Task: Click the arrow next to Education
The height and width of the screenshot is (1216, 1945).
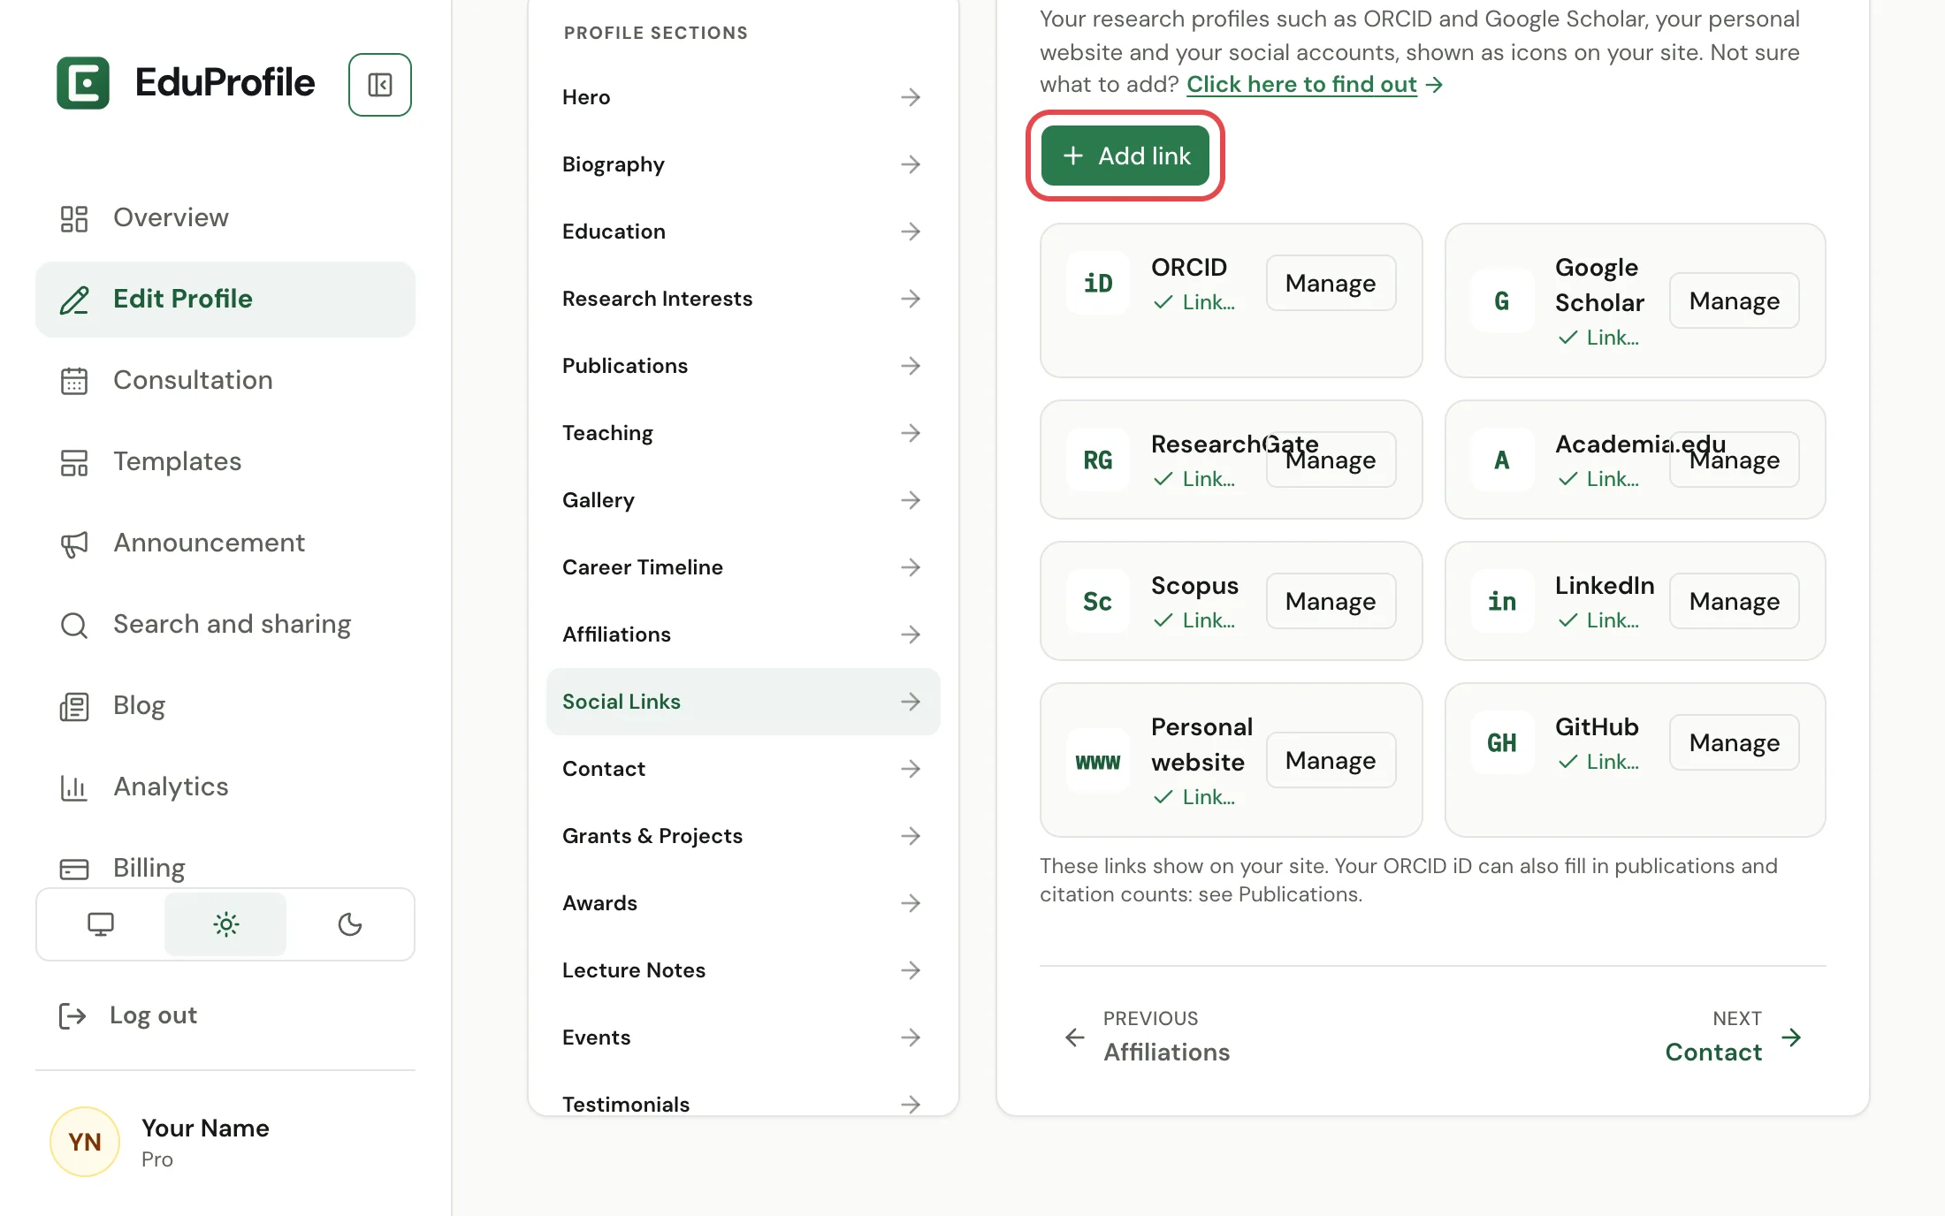Action: (x=911, y=232)
